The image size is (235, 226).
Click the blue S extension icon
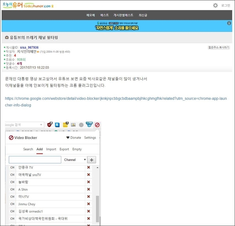coord(57,125)
